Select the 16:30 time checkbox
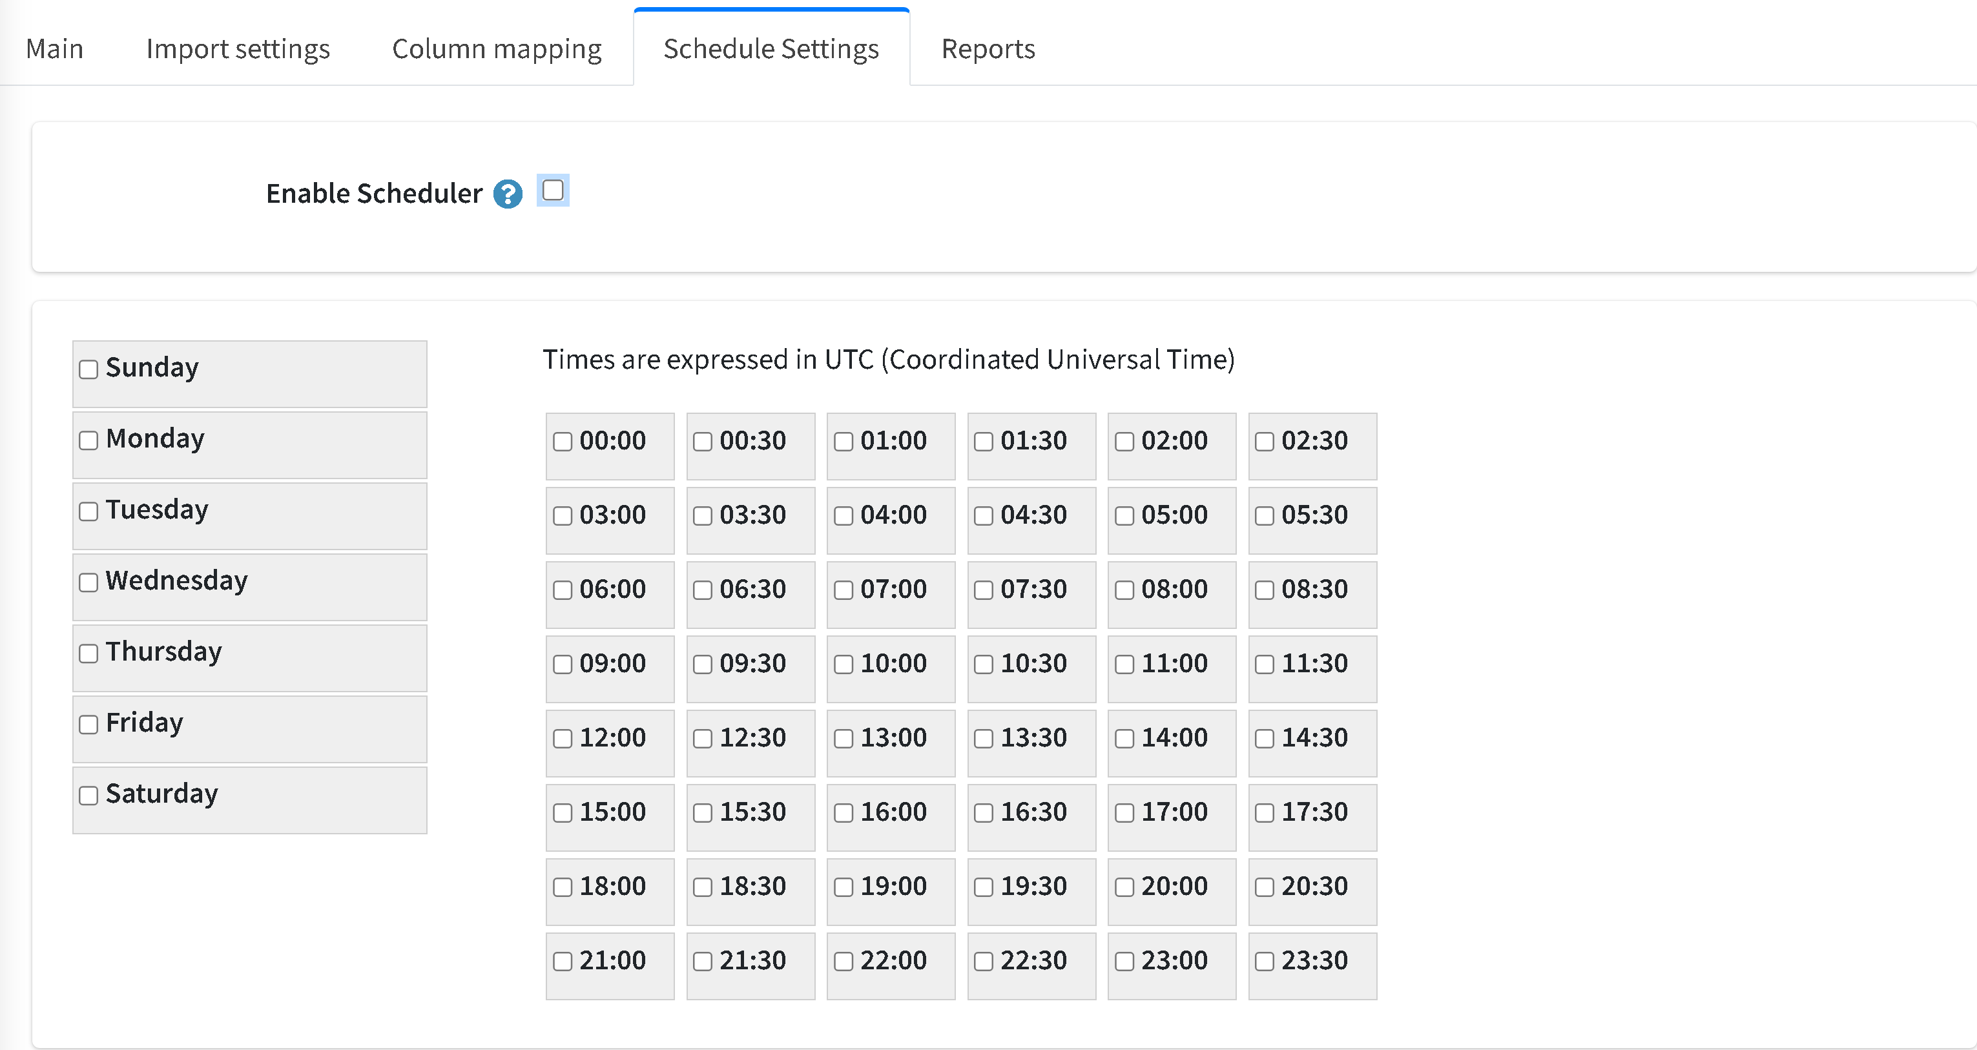 coord(984,814)
